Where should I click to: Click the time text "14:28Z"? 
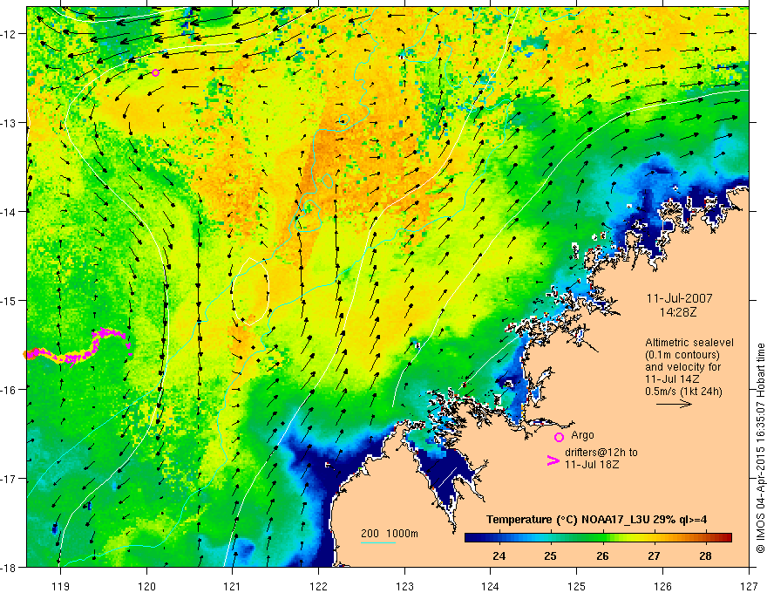pyautogui.click(x=677, y=312)
